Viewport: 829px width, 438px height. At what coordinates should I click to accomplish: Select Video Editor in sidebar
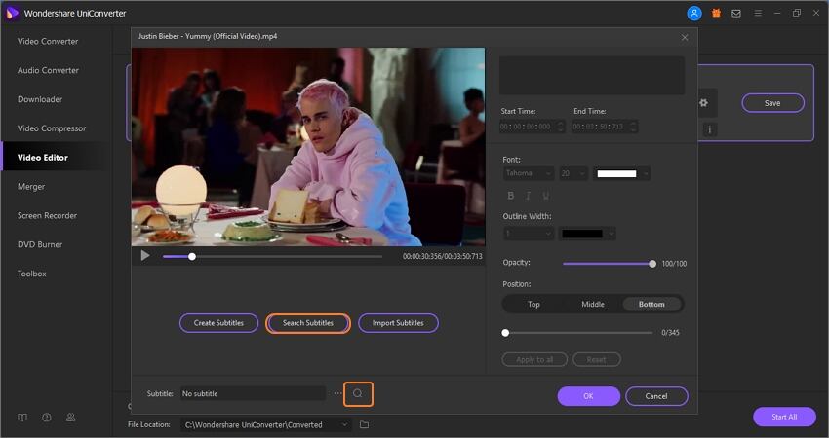pyautogui.click(x=42, y=158)
